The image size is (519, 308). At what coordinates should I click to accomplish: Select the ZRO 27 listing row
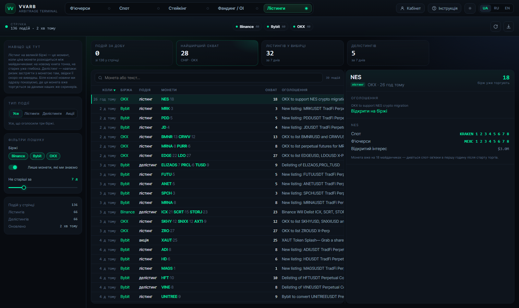click(x=218, y=231)
